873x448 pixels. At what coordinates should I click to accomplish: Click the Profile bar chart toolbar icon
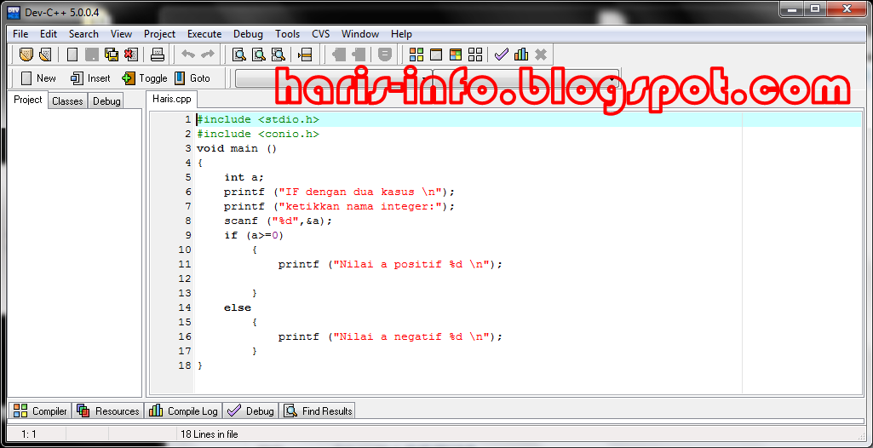pyautogui.click(x=520, y=55)
